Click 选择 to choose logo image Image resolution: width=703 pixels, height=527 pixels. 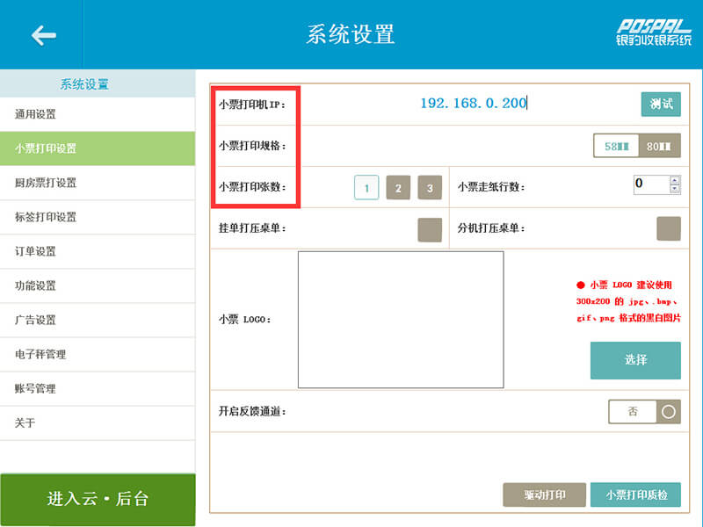click(x=634, y=360)
